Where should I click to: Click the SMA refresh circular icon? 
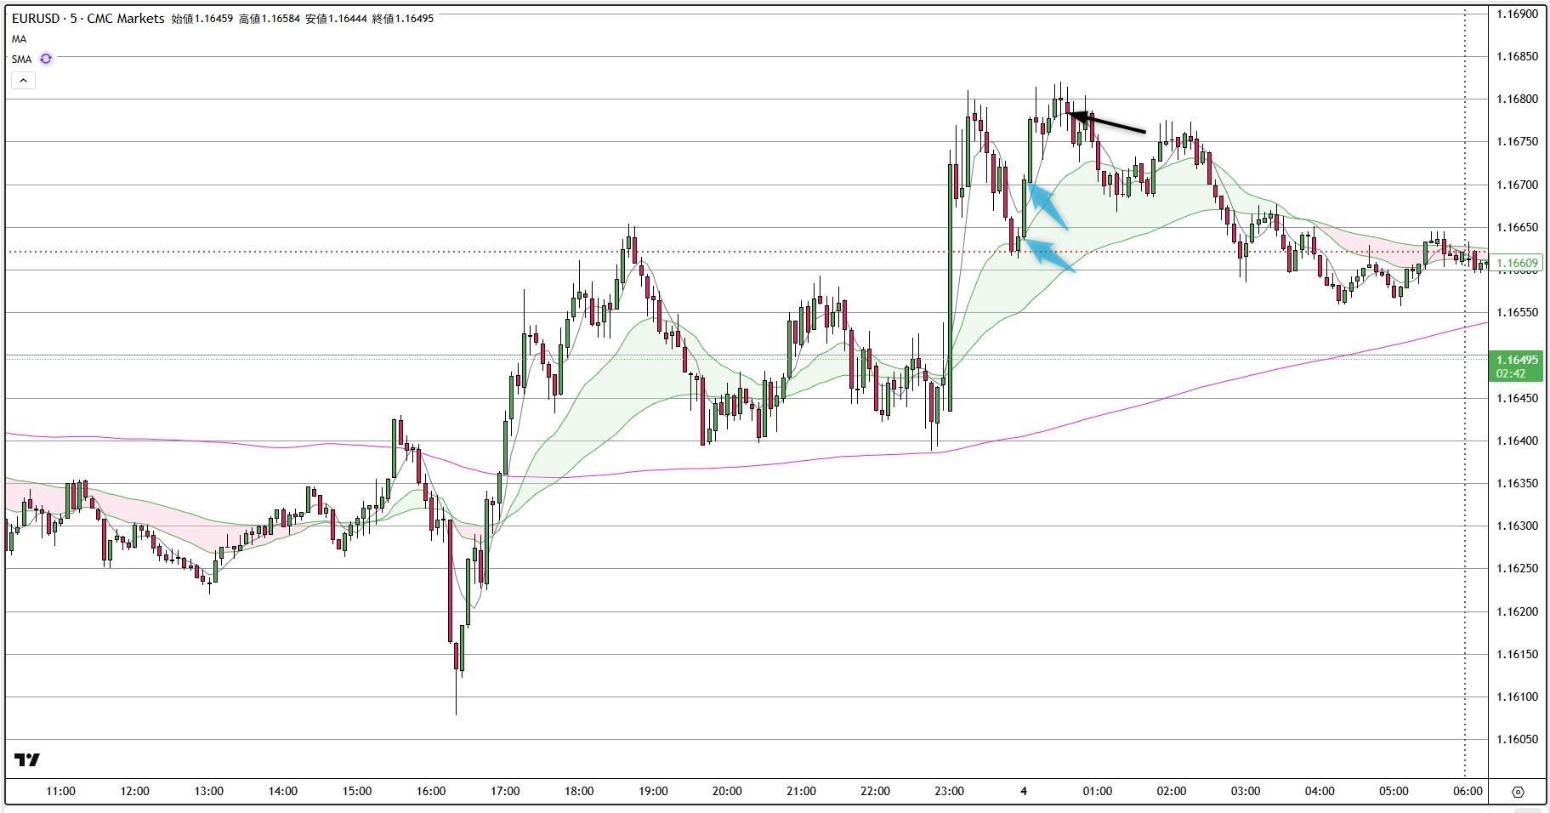[46, 59]
